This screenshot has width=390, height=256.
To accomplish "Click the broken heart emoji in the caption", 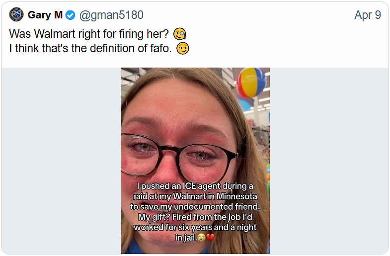I will point(210,238).
